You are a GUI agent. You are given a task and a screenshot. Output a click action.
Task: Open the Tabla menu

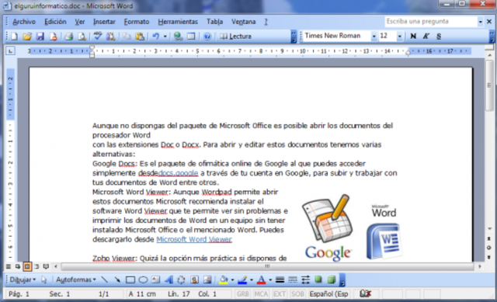[214, 22]
